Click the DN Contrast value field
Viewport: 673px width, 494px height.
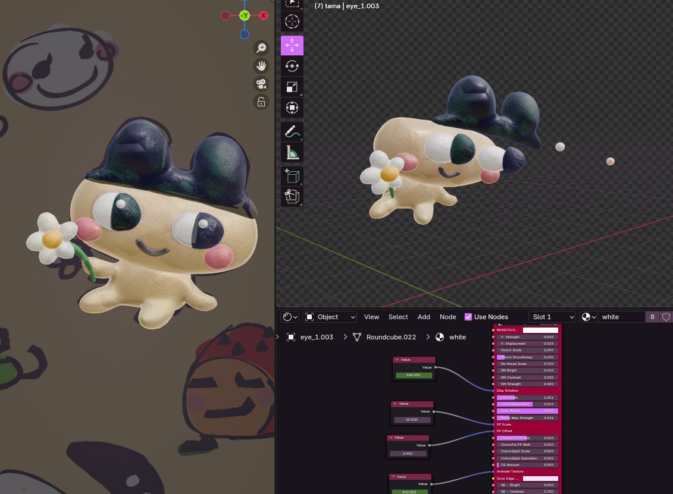[527, 377]
